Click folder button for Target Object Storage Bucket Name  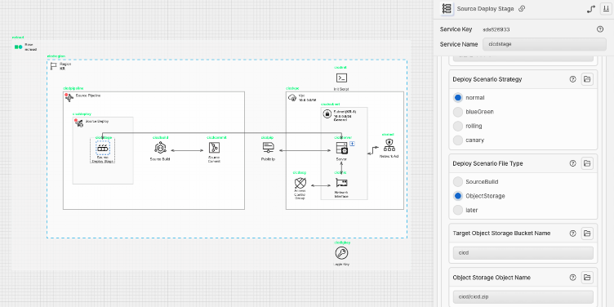[586, 234]
